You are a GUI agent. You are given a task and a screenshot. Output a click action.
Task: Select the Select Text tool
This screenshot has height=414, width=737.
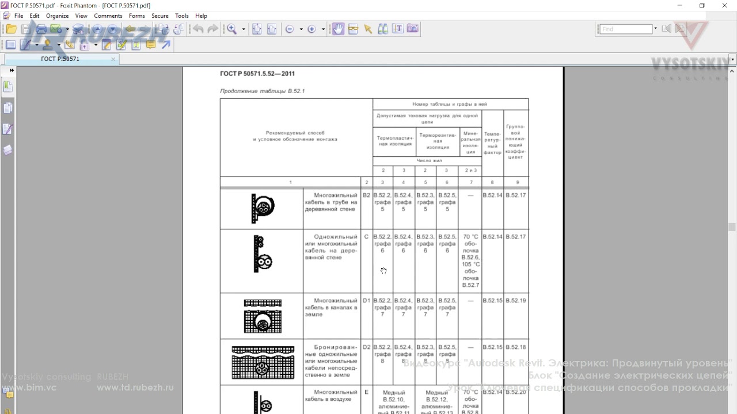tap(353, 29)
